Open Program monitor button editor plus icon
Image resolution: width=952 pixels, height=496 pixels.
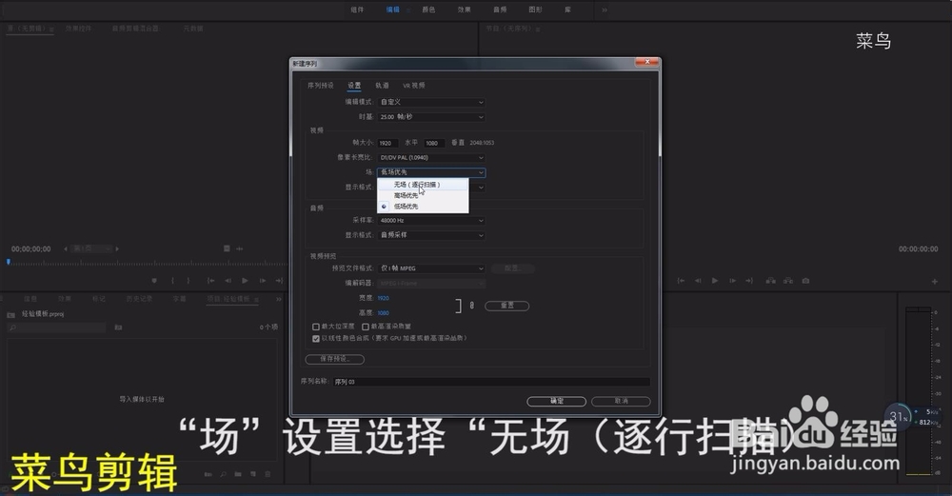935,281
